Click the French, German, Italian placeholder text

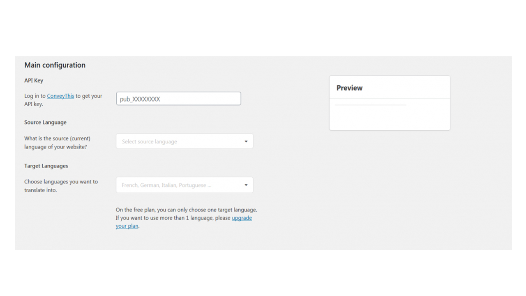point(166,185)
